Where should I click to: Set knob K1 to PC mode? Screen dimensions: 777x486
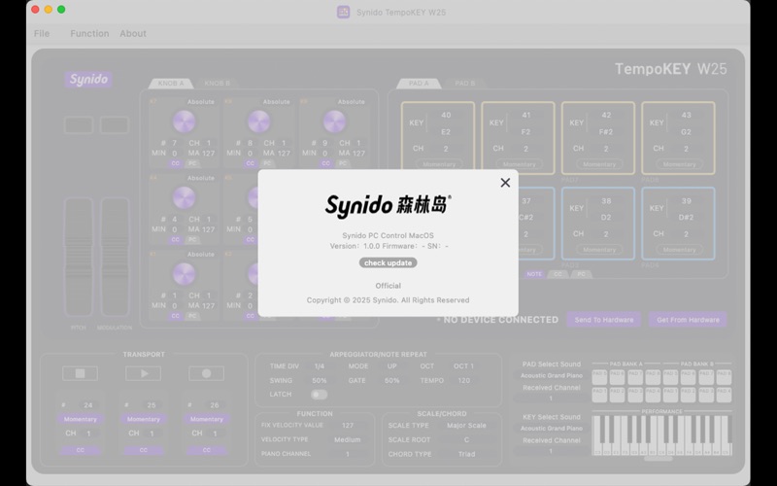click(x=192, y=316)
